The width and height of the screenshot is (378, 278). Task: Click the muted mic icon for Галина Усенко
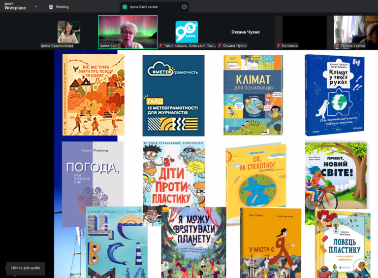338,46
